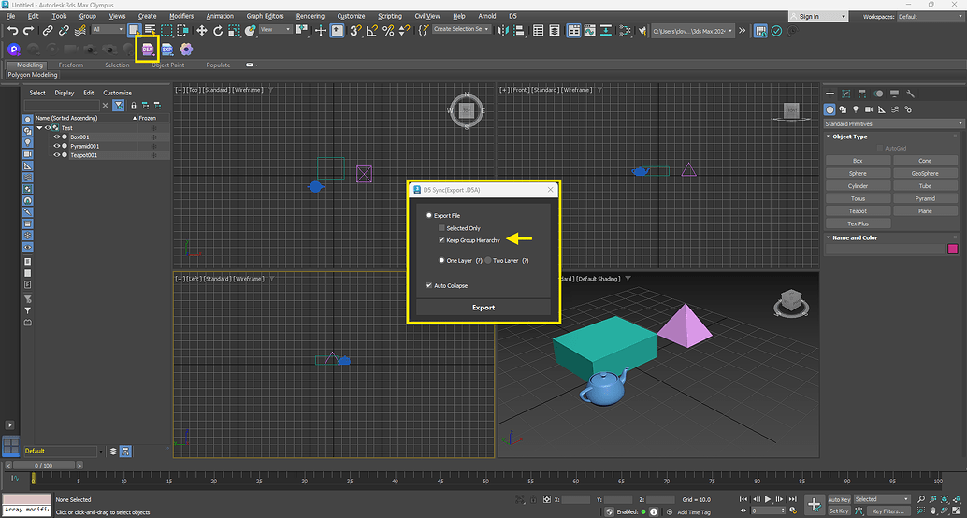Viewport: 967px width, 518px height.
Task: Select the One Layer radio option
Action: pyautogui.click(x=441, y=260)
